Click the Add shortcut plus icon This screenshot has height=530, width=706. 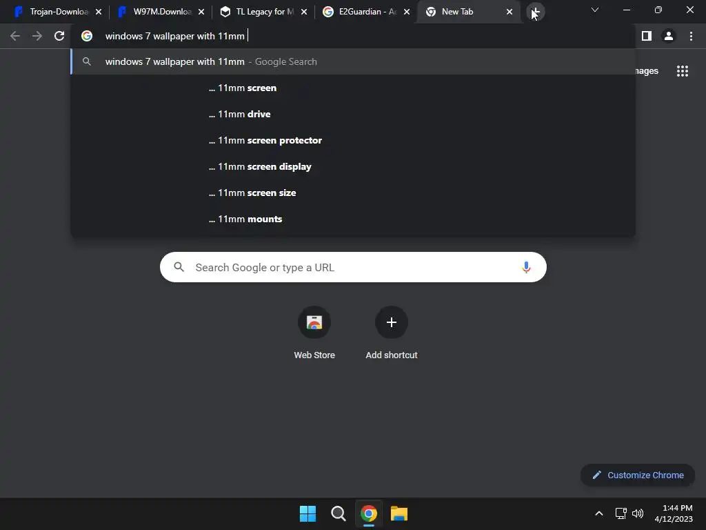pyautogui.click(x=392, y=322)
